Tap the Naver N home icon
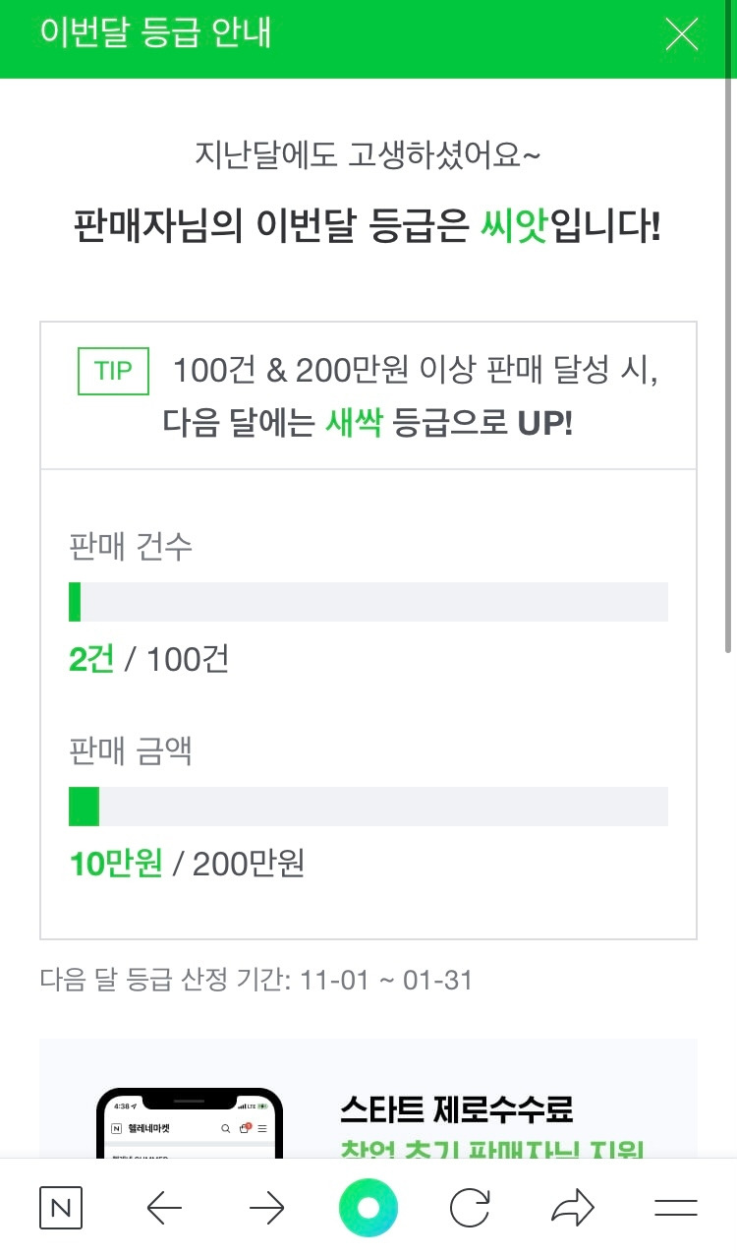Image resolution: width=737 pixels, height=1257 pixels. tap(60, 1208)
